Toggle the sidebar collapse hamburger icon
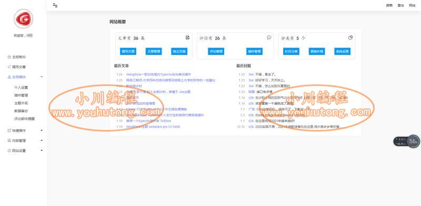The image size is (421, 206). [55, 5]
